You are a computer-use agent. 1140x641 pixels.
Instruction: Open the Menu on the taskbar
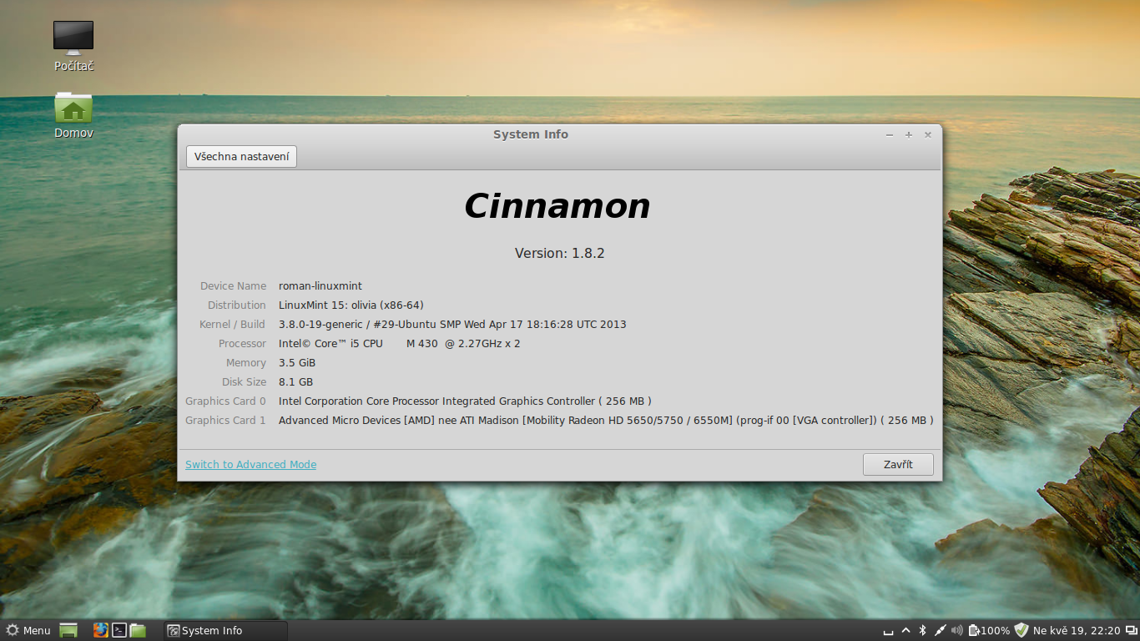click(28, 630)
